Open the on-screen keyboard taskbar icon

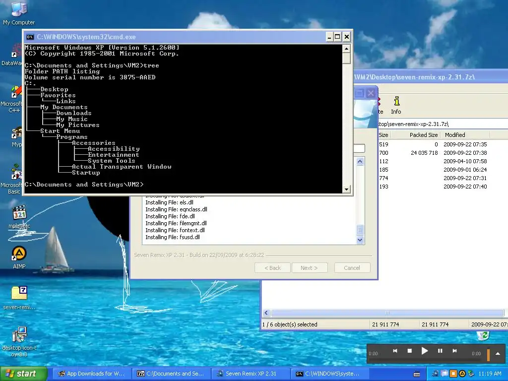(417, 374)
